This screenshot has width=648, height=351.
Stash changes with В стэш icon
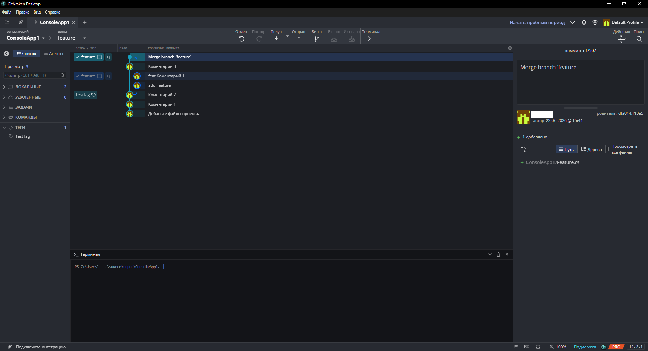click(x=334, y=39)
